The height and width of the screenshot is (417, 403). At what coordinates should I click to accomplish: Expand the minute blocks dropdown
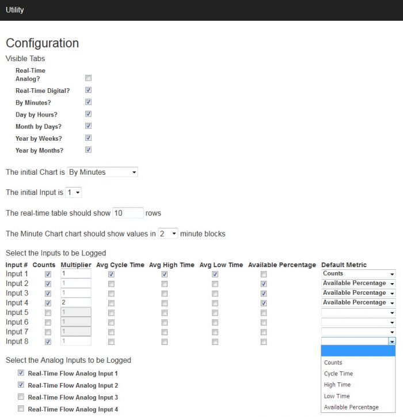(x=168, y=234)
